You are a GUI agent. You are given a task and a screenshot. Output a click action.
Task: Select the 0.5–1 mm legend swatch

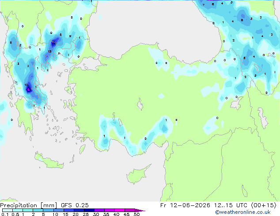pyautogui.click(x=18, y=210)
